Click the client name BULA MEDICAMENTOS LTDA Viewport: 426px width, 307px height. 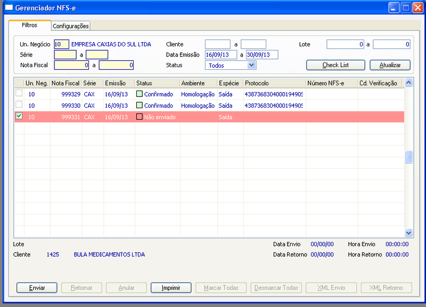click(109, 255)
